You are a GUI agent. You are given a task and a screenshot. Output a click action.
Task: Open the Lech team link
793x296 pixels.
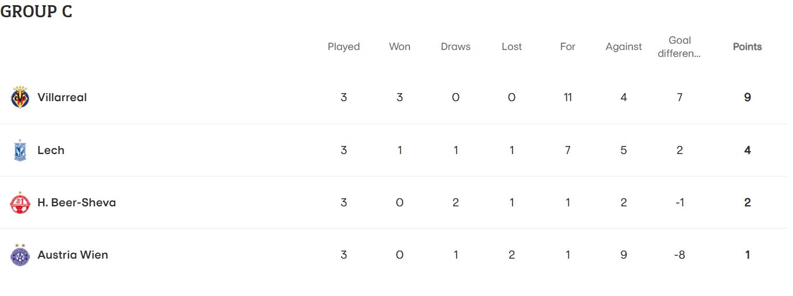(51, 150)
